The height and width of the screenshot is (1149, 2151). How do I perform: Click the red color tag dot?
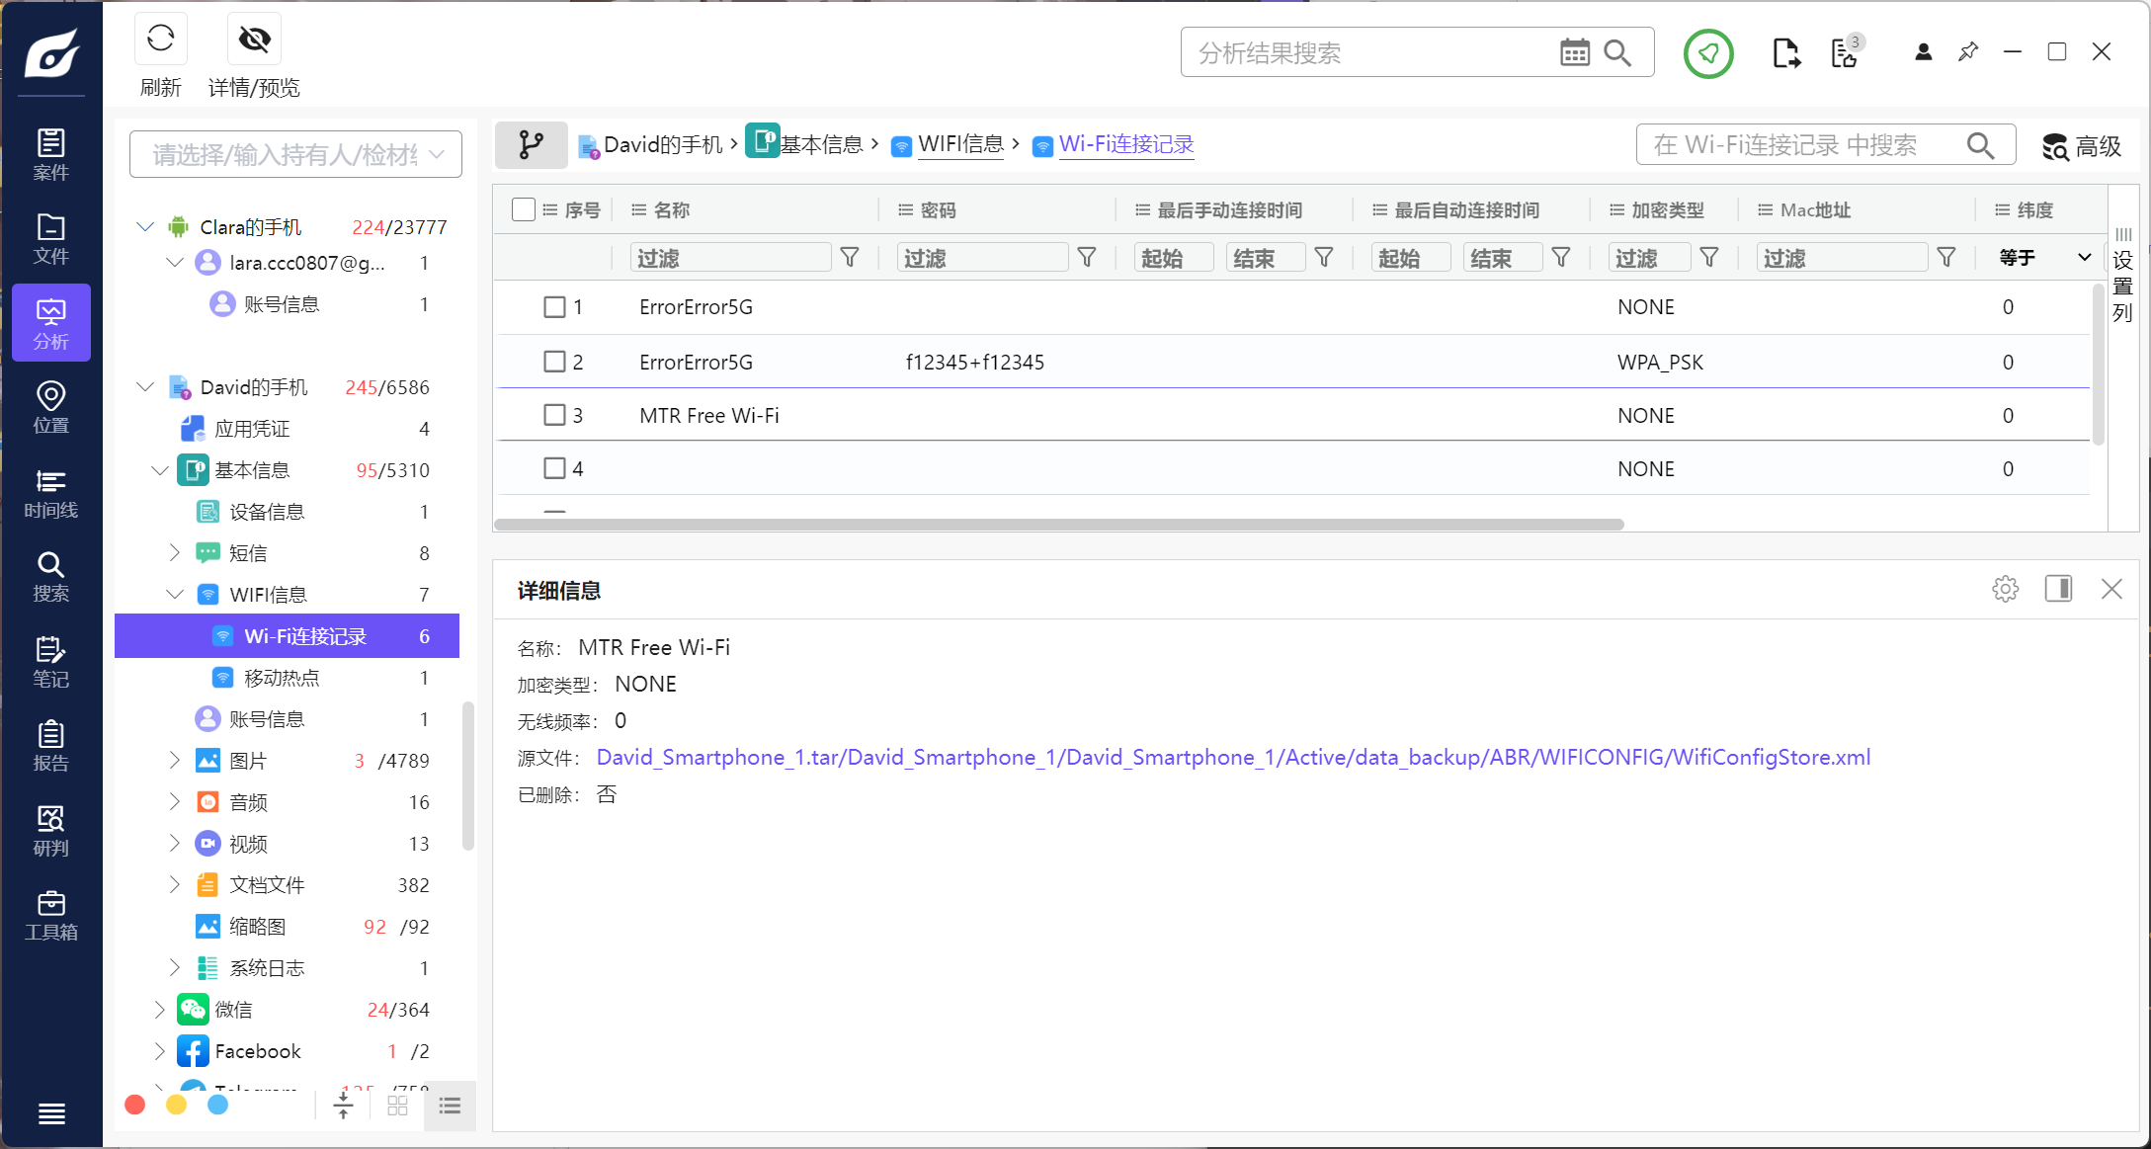[135, 1105]
